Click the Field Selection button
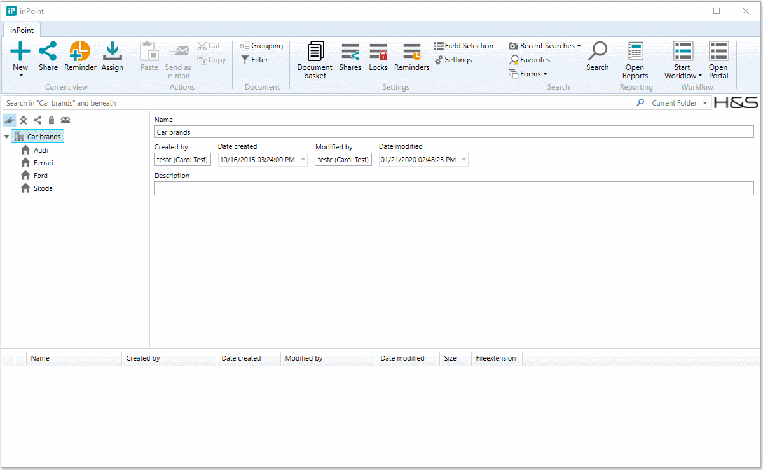 [464, 46]
